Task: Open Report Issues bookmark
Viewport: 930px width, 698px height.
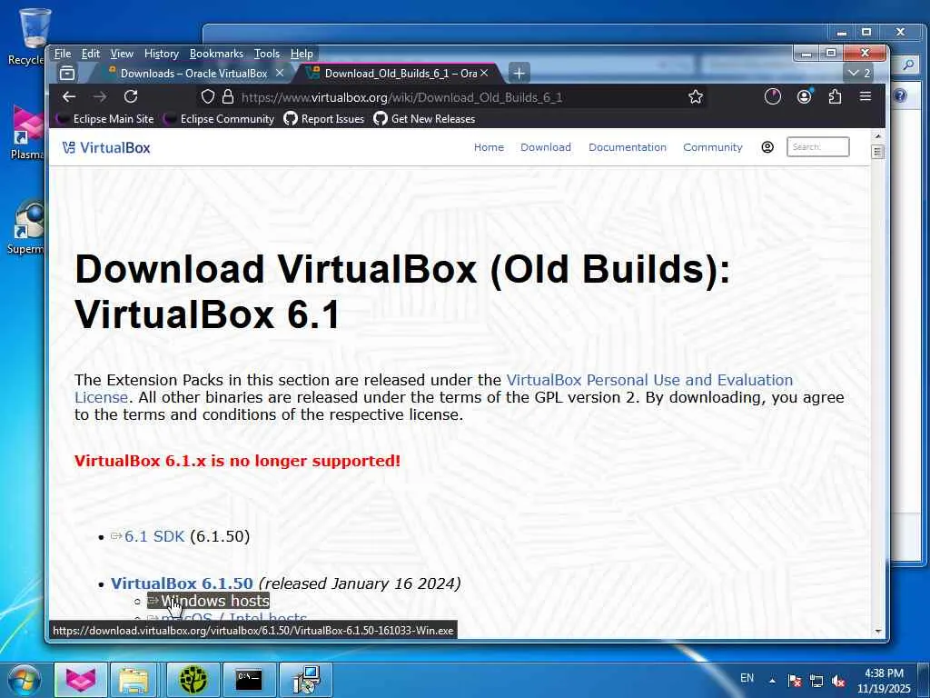Action: click(324, 119)
